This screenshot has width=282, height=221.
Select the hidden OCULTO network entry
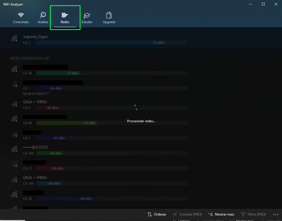(x=36, y=147)
